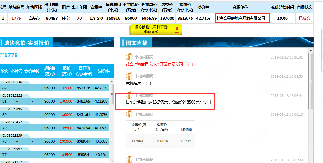This screenshot has width=323, height=163.
Task: Click the bid list scrollbar thumb
Action: (112, 94)
